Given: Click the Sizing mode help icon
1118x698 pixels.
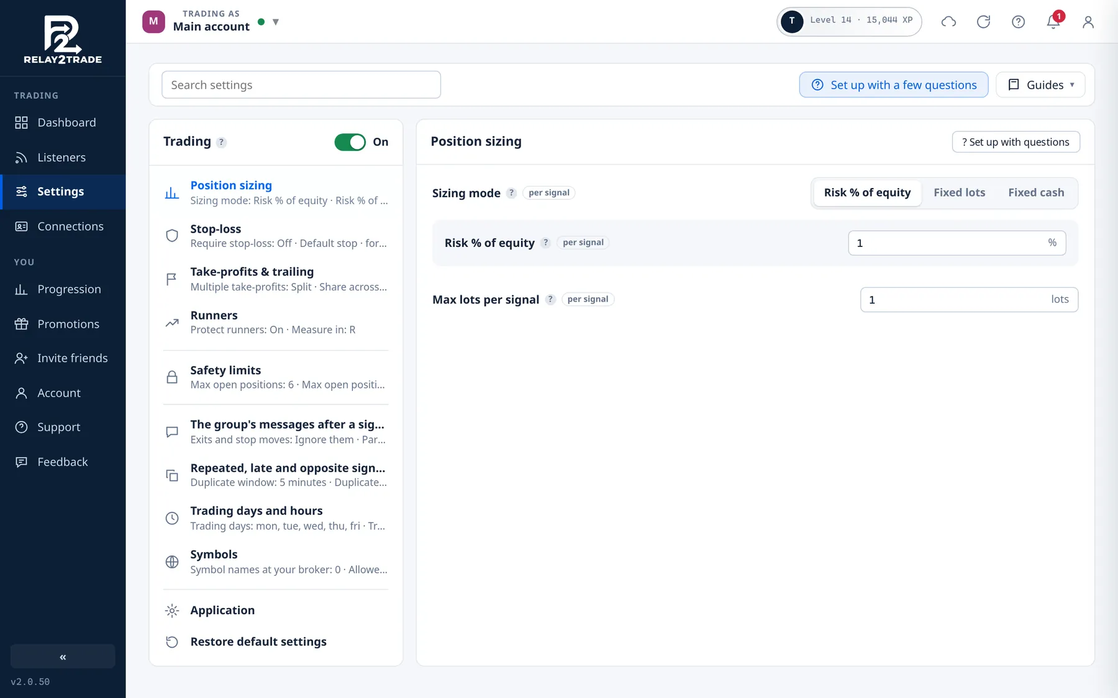Looking at the screenshot, I should click(511, 193).
